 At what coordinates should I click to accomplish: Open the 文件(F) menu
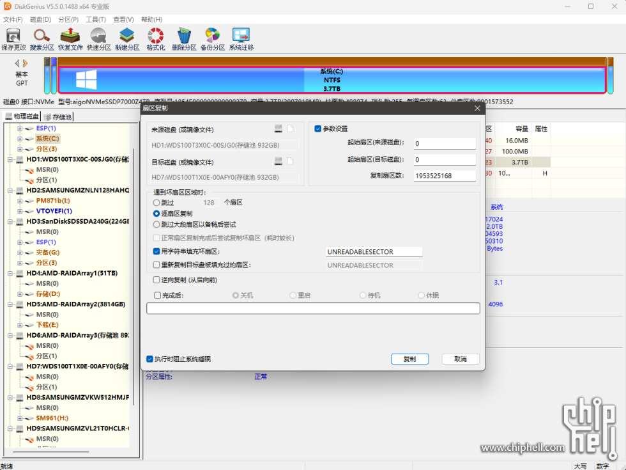pos(13,19)
